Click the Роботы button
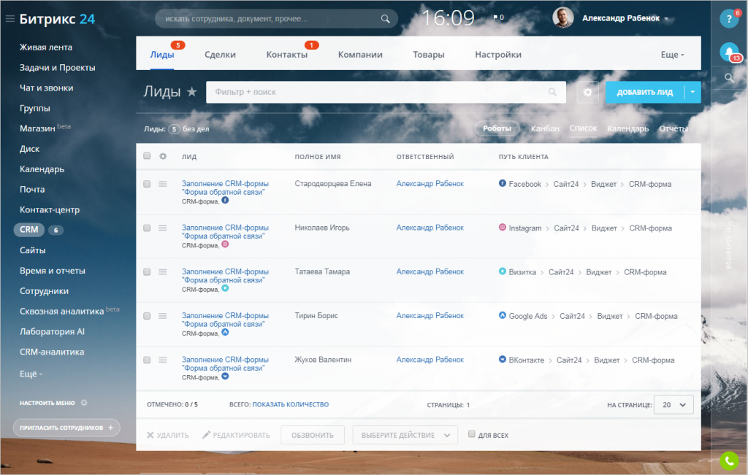Viewport: 748px width, 475px height. click(497, 128)
